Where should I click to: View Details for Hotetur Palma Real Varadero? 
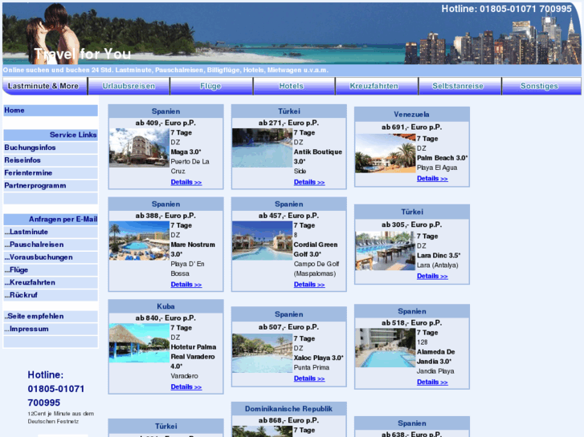point(186,387)
